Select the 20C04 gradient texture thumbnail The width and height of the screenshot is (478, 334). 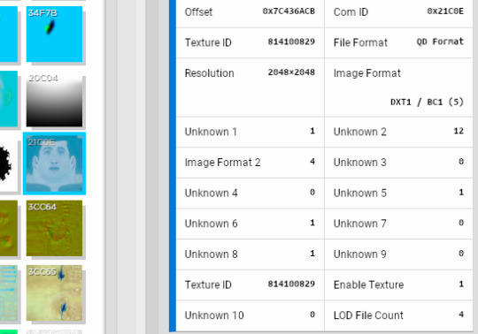(54, 99)
